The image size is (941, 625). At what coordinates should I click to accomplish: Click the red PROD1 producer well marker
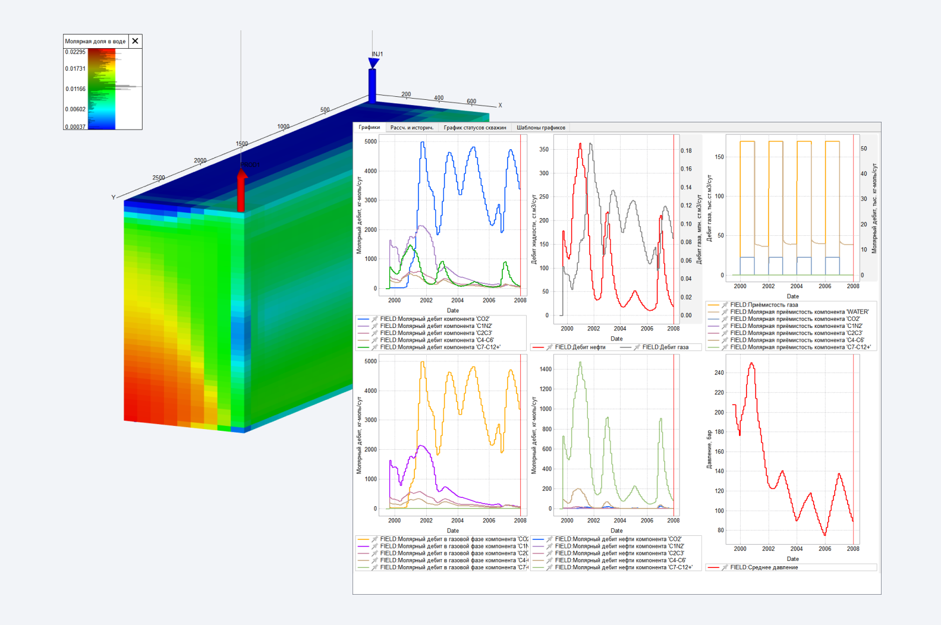coord(241,189)
